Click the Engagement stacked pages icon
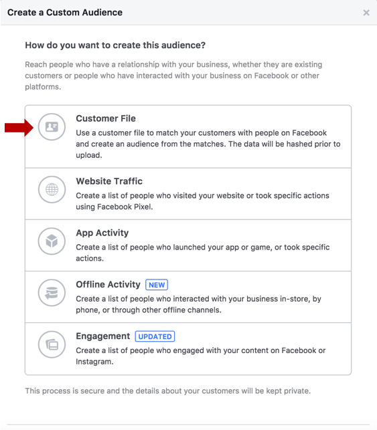This screenshot has height=430, width=377. (x=52, y=344)
